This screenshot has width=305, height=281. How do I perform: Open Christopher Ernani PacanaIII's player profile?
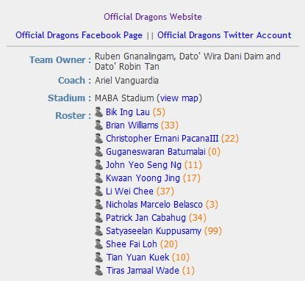point(162,139)
